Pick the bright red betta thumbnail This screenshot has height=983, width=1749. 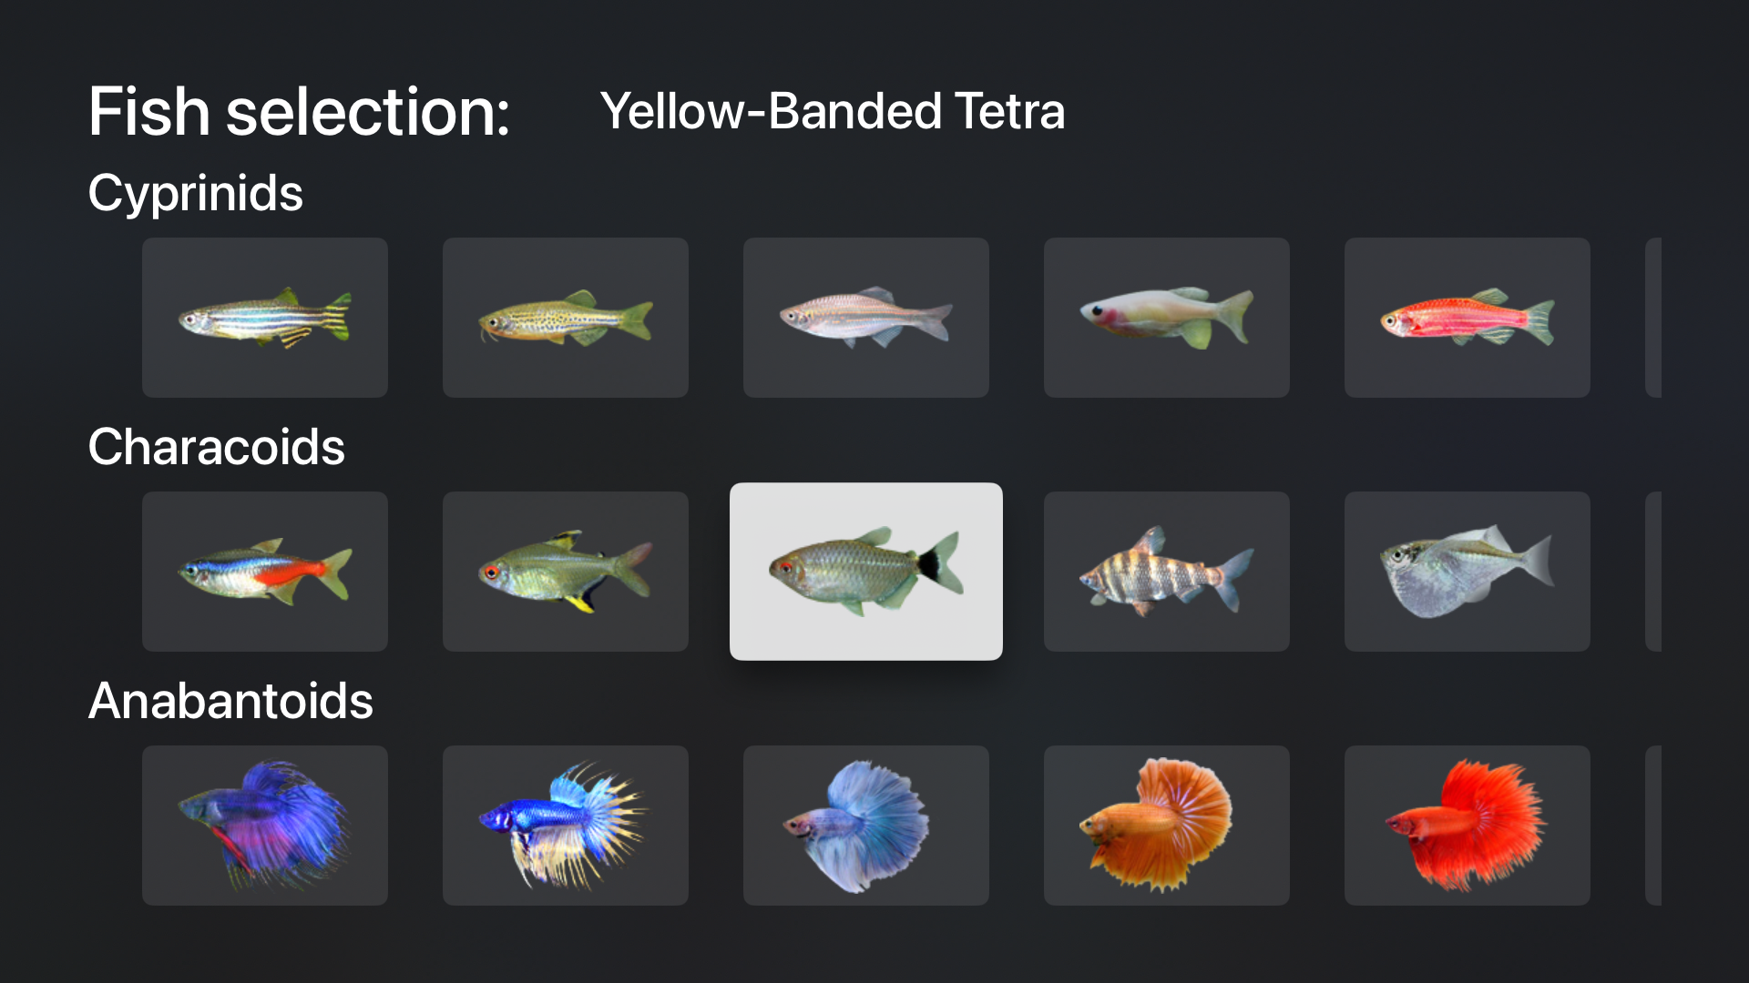(1468, 826)
